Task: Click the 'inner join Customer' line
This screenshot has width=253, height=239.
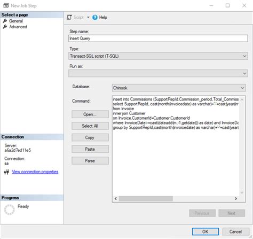Action: (x=129, y=113)
